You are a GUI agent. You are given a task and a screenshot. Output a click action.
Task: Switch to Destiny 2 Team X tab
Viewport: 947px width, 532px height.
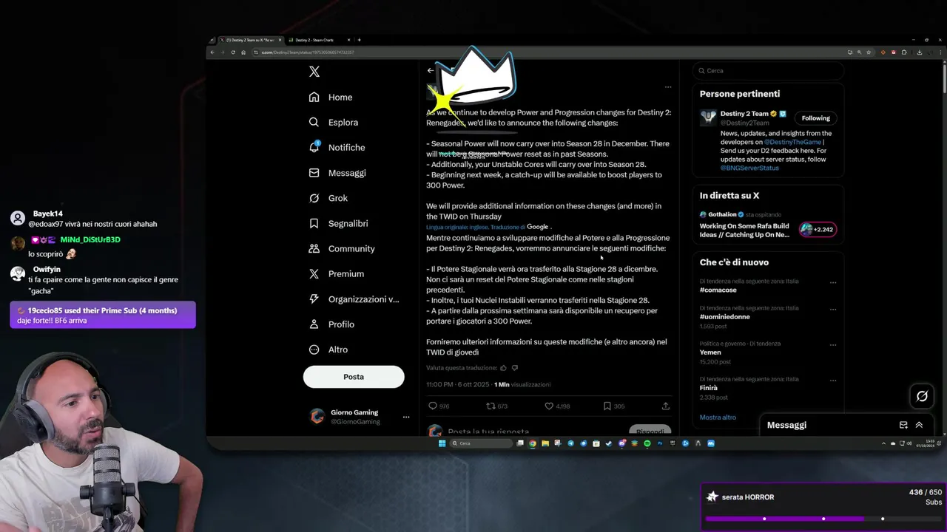click(249, 40)
